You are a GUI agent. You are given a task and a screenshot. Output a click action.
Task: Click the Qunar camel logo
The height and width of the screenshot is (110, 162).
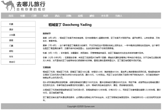coord(8,6)
